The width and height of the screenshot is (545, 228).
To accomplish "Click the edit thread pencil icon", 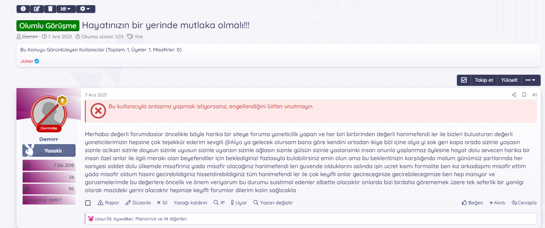I will (37, 8).
